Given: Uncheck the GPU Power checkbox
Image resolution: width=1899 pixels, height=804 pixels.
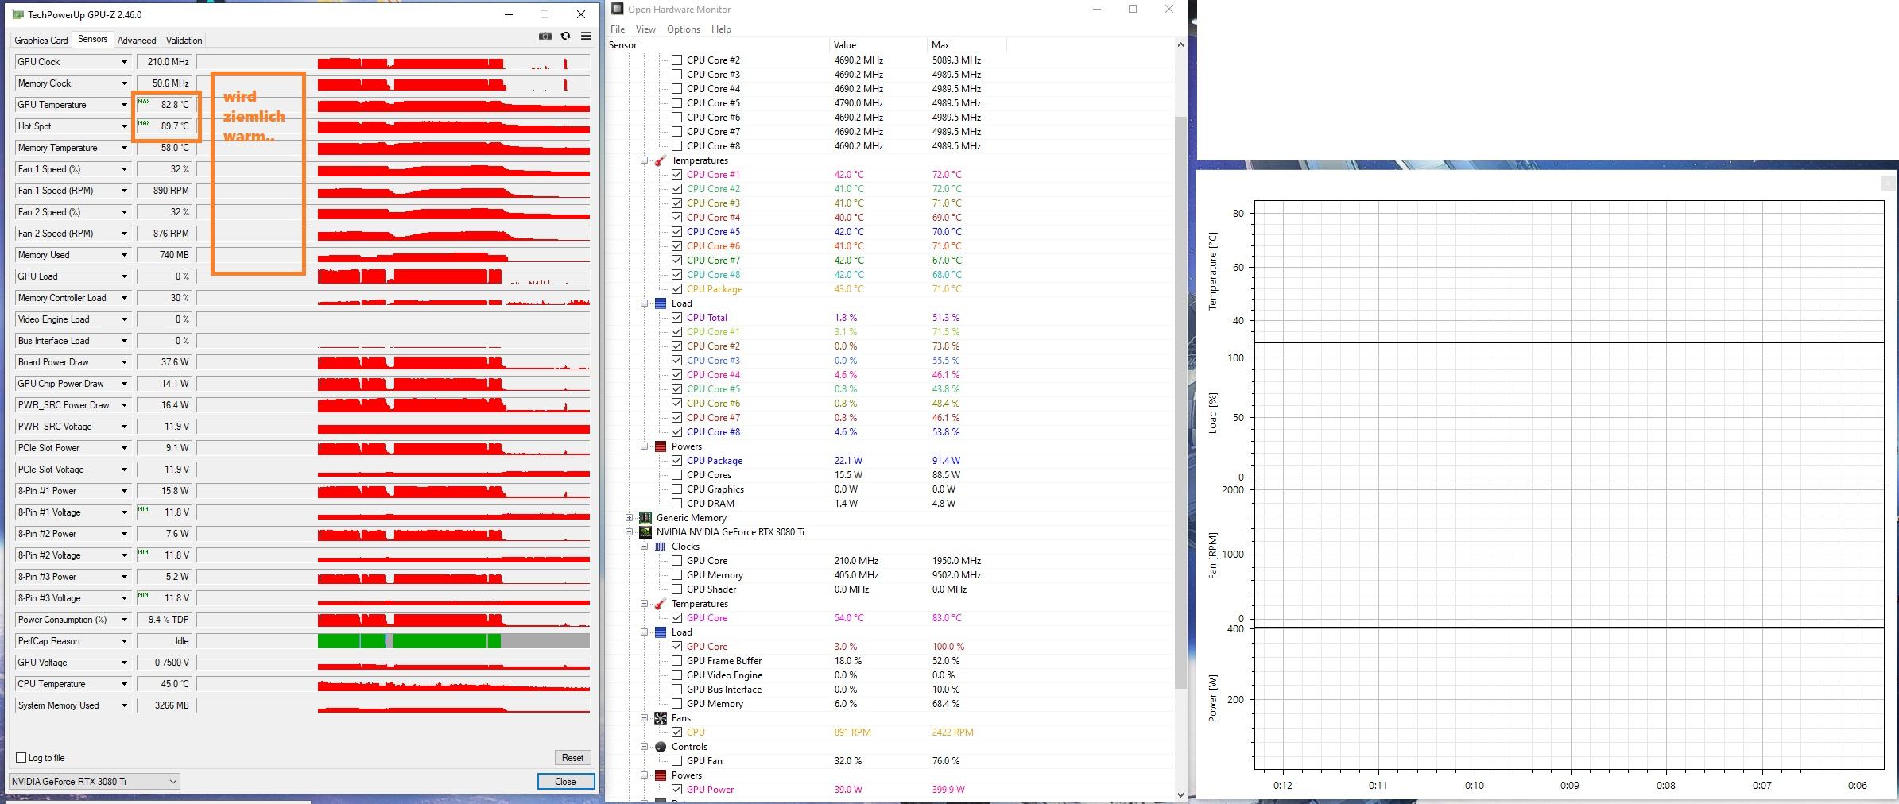Looking at the screenshot, I should click(676, 790).
